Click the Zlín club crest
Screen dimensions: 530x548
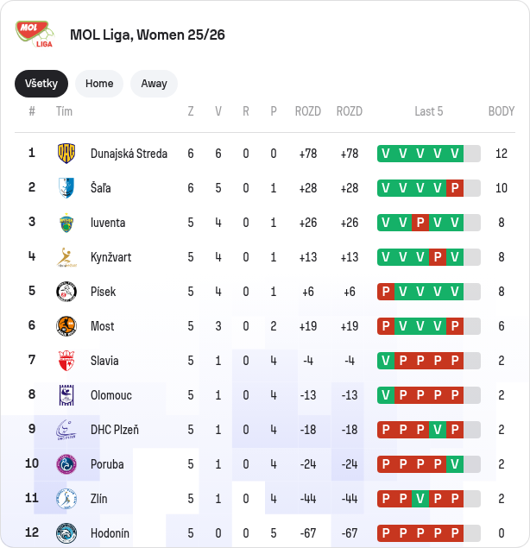coord(66,499)
